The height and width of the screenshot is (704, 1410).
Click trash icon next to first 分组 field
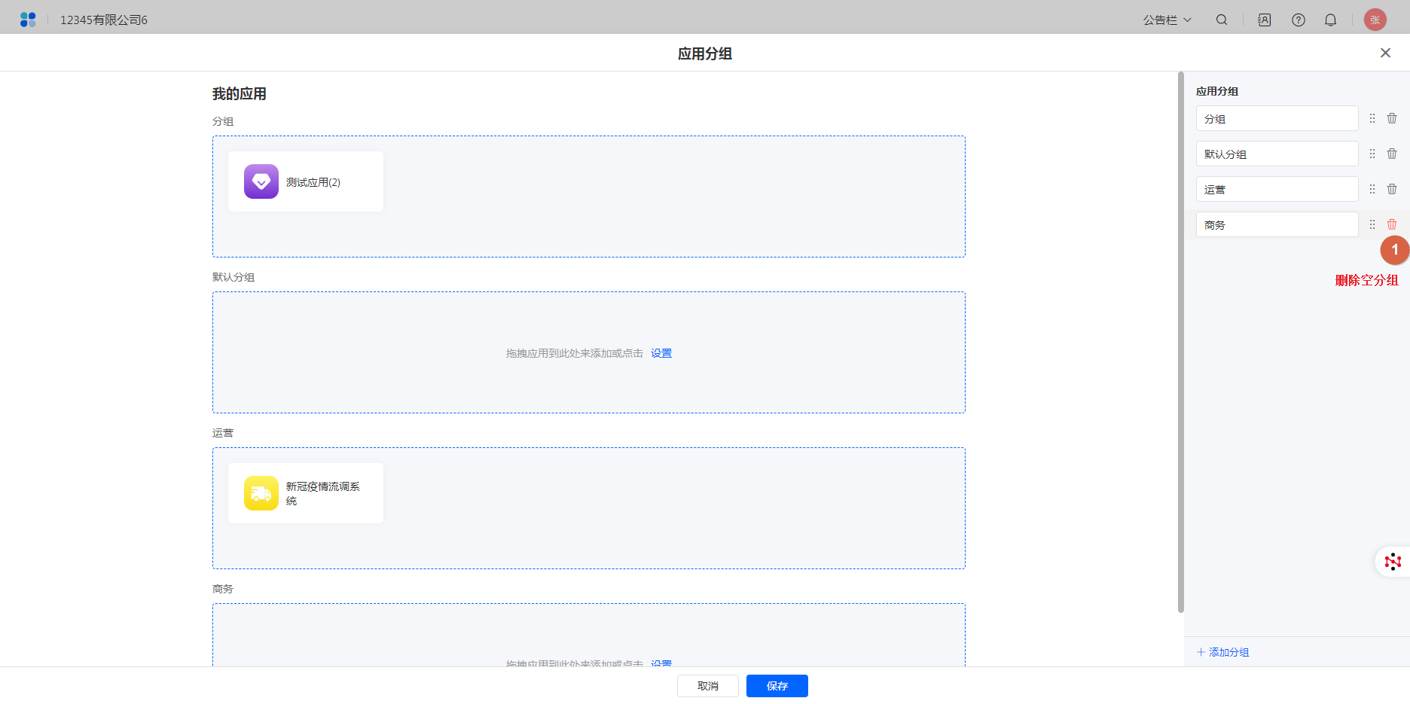[x=1392, y=118]
